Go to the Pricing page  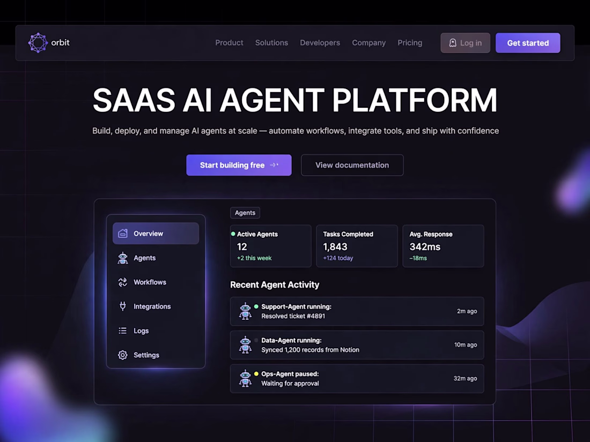410,43
